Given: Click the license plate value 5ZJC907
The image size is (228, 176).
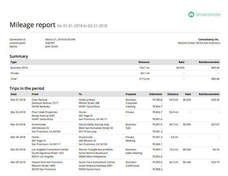Looking at the screenshot, I should 50,43.
